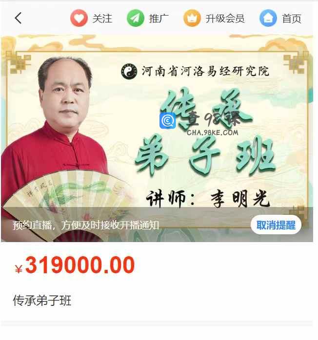Select the course title 传承弟子班
Image resolution: width=318 pixels, height=340 pixels.
(42, 301)
